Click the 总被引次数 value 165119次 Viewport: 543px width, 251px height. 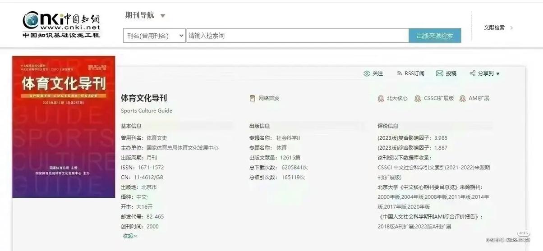(293, 178)
